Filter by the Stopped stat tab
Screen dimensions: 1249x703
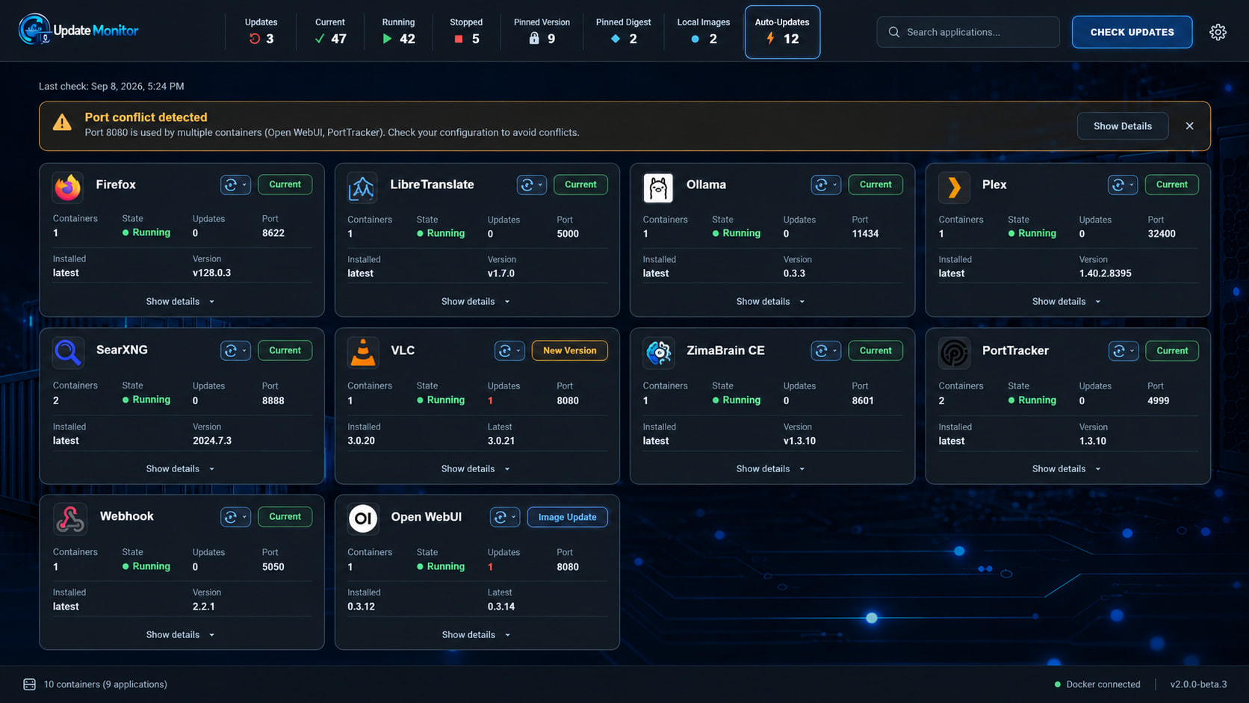pos(466,31)
